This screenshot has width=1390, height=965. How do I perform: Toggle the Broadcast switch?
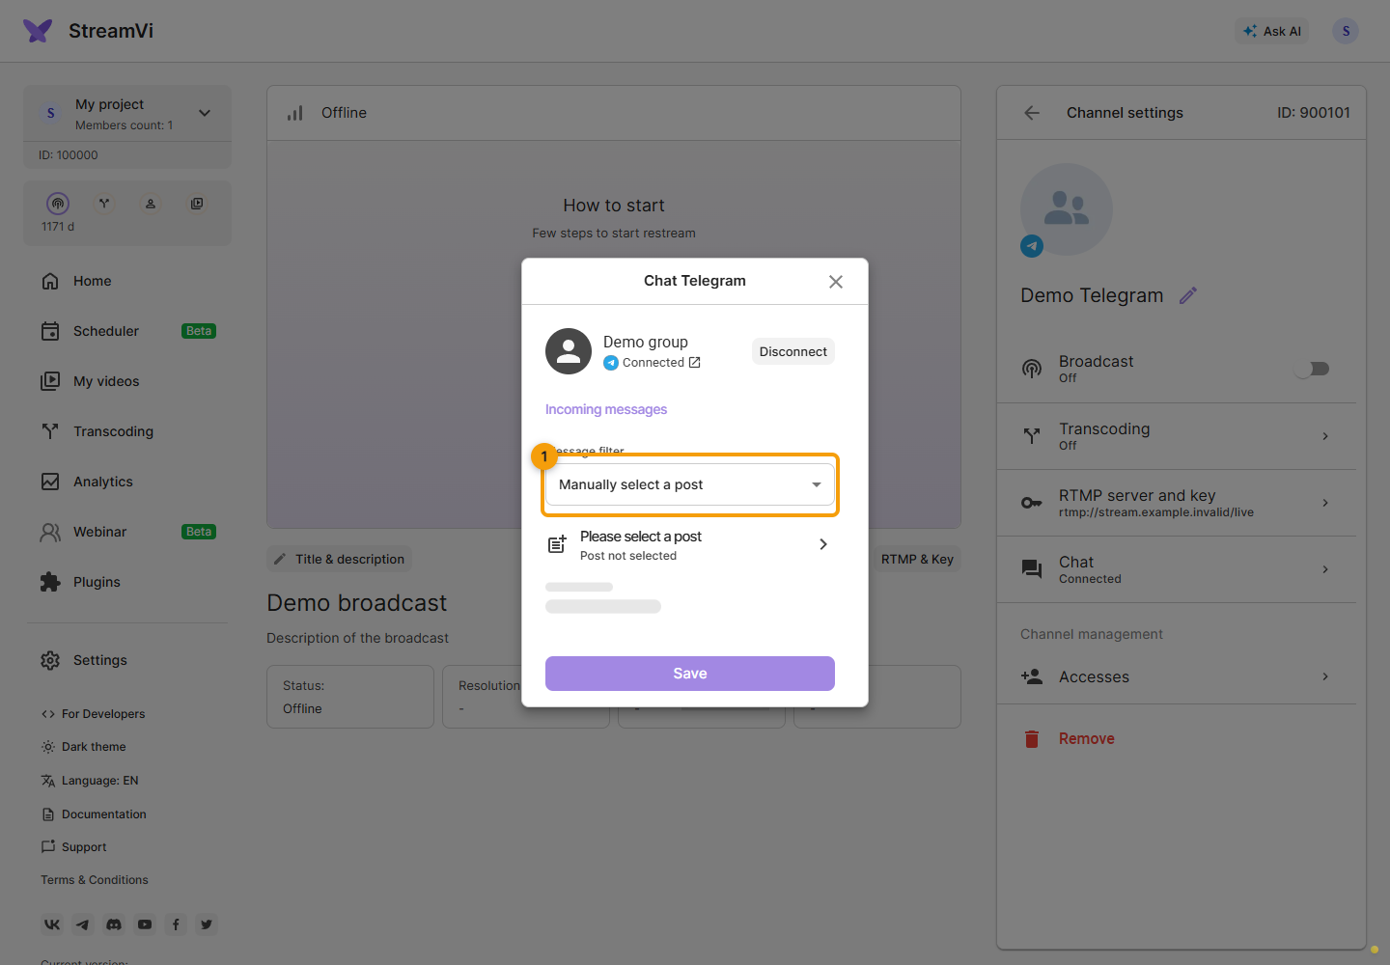(x=1314, y=369)
